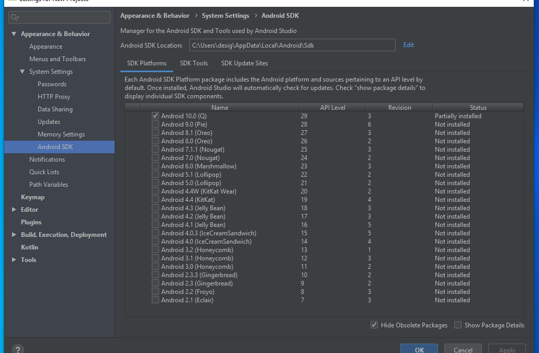This screenshot has height=353, width=539.
Task: Click the Apply button
Action: point(507,349)
